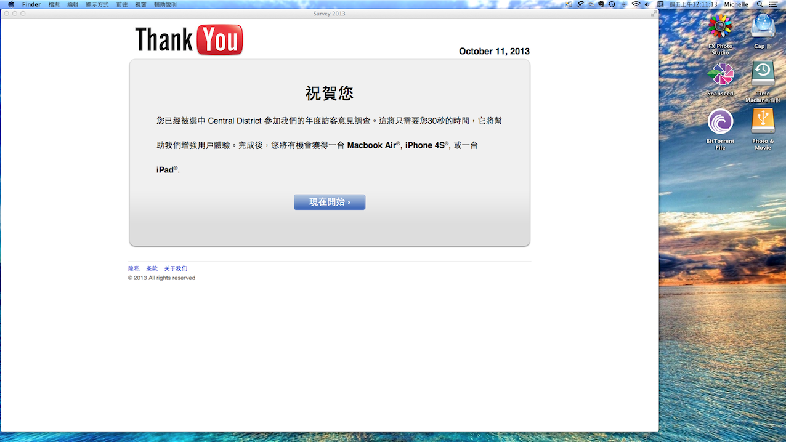Image resolution: width=786 pixels, height=442 pixels.
Task: Click the 祝賀您 heading
Action: click(x=330, y=93)
